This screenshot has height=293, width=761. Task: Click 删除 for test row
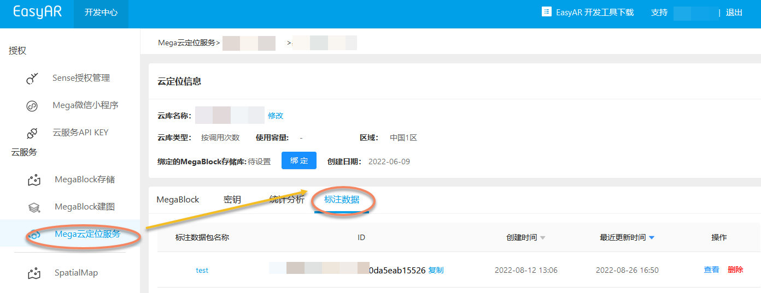[735, 270]
